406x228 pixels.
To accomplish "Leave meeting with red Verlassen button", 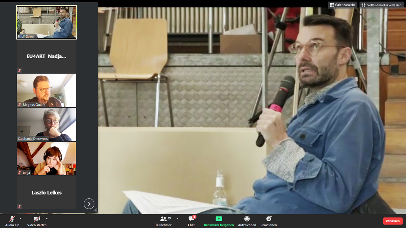I will coord(392,221).
